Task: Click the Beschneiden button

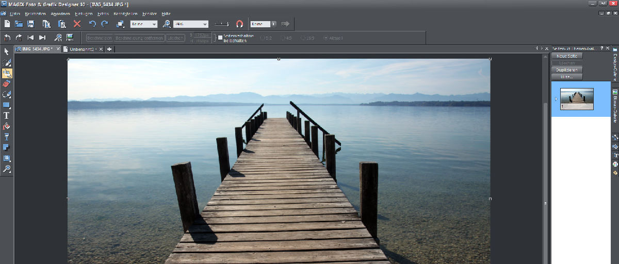Action: (x=100, y=38)
